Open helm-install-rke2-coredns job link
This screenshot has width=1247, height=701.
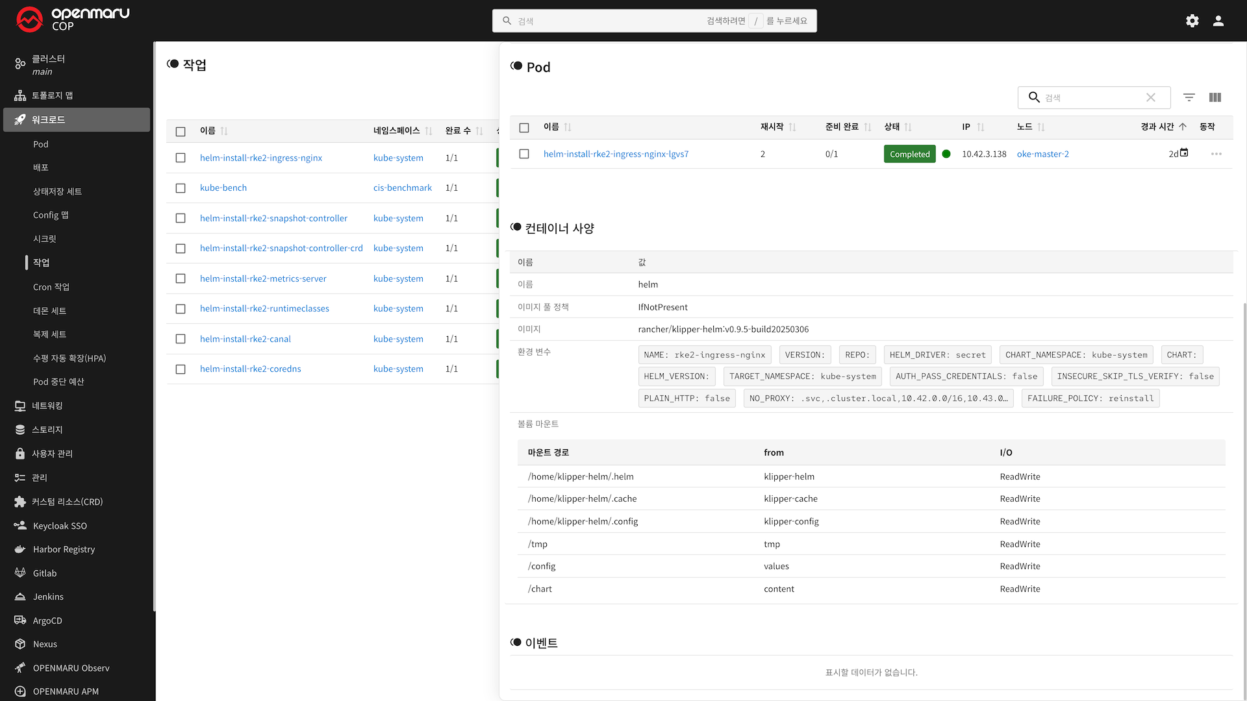251,369
